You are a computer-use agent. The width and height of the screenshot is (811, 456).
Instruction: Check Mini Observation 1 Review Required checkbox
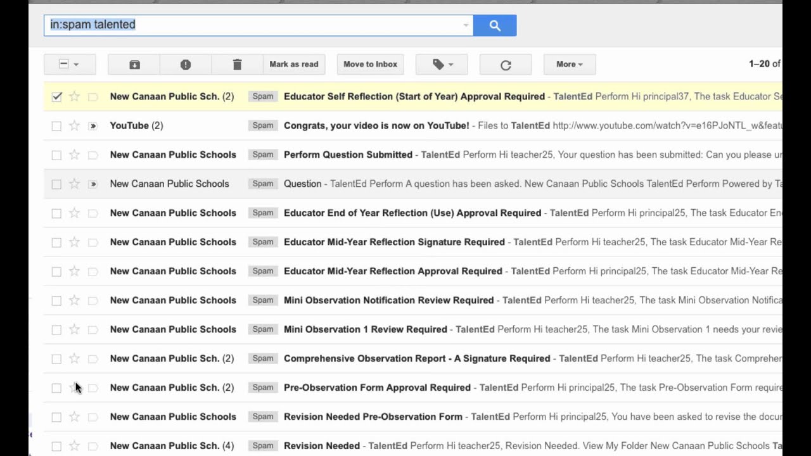coord(56,329)
